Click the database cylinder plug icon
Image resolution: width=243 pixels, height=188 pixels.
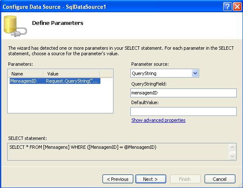coord(15,26)
